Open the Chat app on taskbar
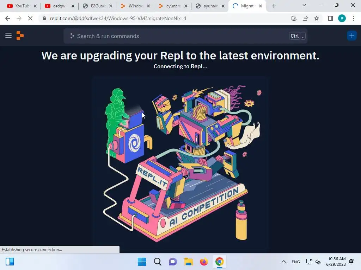This screenshot has height=270, width=361. (173, 262)
